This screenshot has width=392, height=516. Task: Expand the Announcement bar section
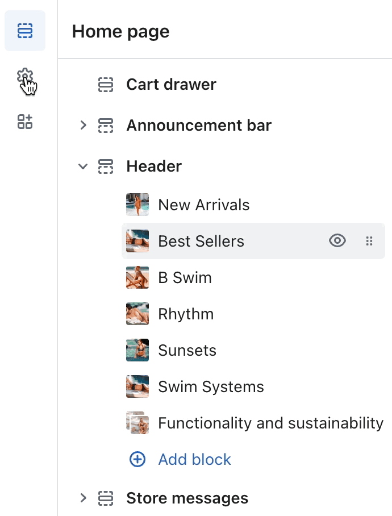(83, 125)
